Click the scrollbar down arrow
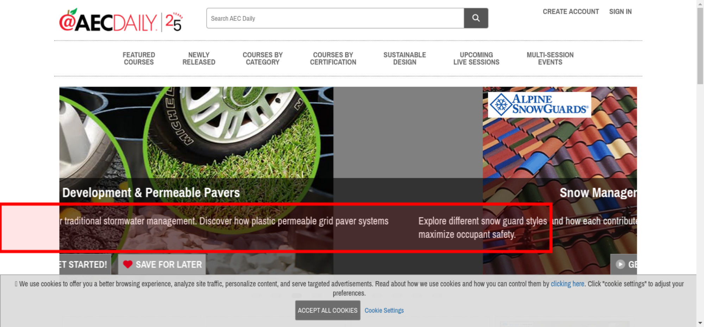The image size is (704, 327). tap(700, 322)
